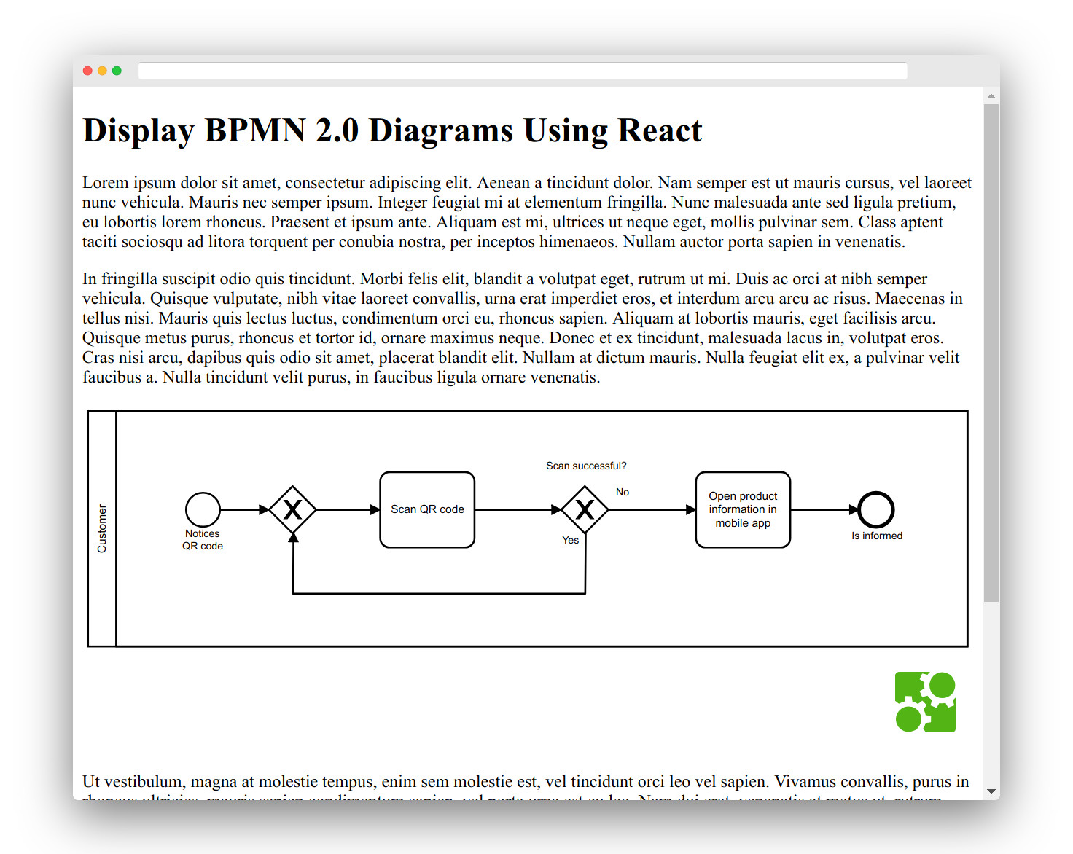The width and height of the screenshot is (1073, 854).
Task: Click the paragraph starting 'Ut vestibulum, magna'
Action: tap(526, 786)
